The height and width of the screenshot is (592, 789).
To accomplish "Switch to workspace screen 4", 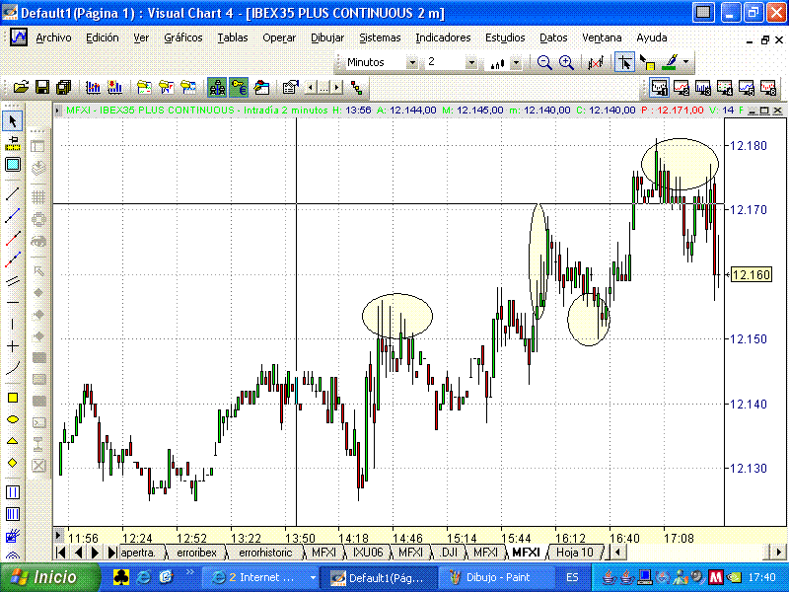I will (x=725, y=88).
